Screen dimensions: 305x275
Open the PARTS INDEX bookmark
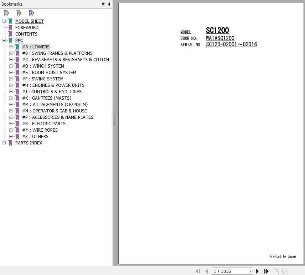click(x=29, y=143)
